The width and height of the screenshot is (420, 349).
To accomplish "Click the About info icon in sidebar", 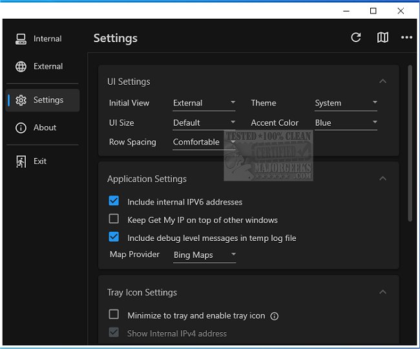I will pyautogui.click(x=21, y=128).
